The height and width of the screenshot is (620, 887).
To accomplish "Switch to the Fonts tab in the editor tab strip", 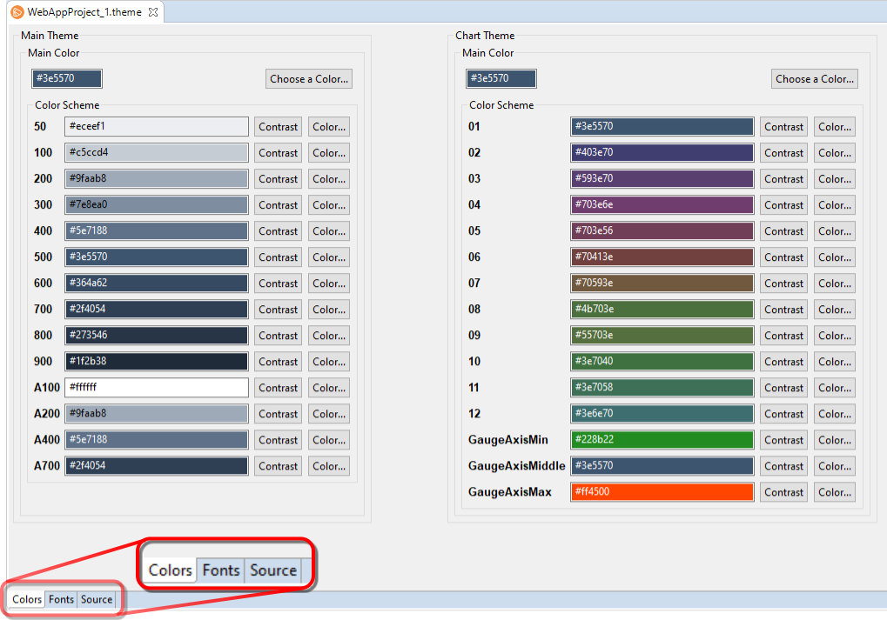I will coord(61,599).
